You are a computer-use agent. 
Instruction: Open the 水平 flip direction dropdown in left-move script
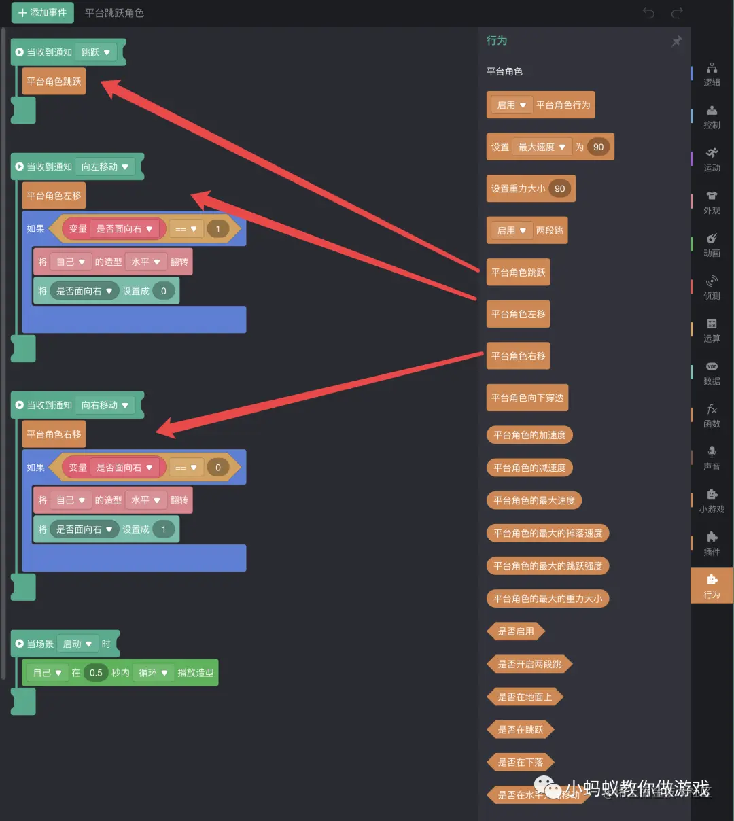point(145,262)
